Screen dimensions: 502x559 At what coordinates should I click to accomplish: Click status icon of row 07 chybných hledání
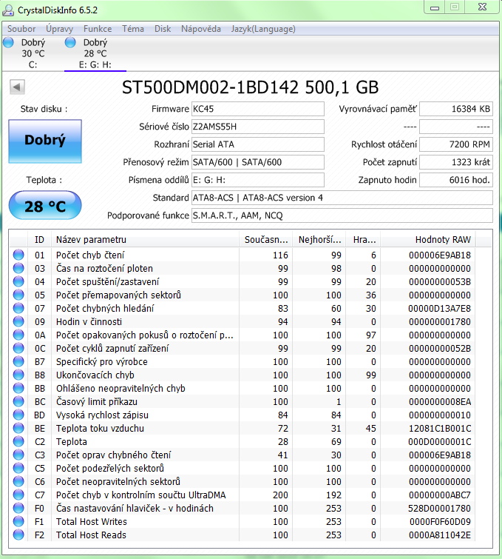click(x=18, y=308)
